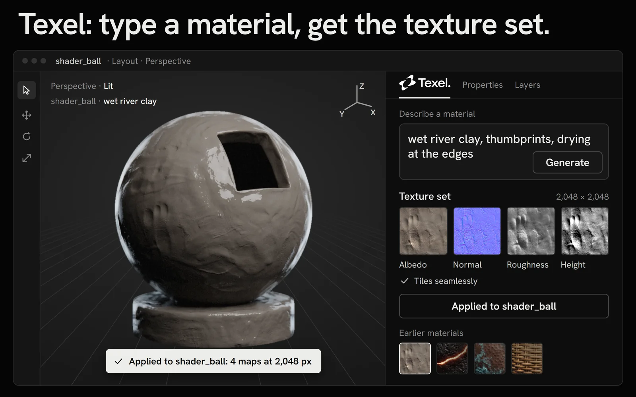Viewport: 636px width, 397px height.
Task: Switch to the Properties tab
Action: 483,85
